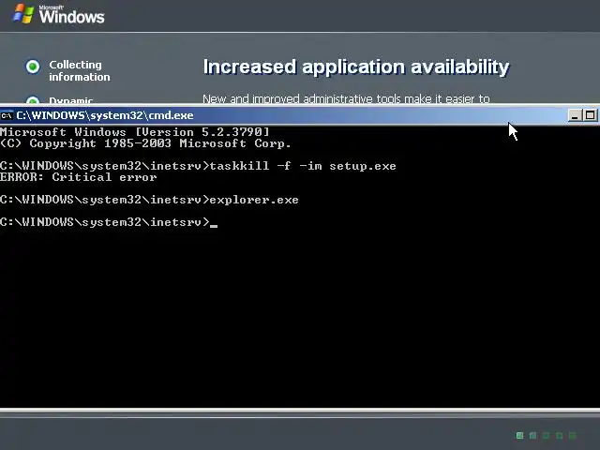Click the 'taskkill -f -im setup.exe' command line
This screenshot has height=450, width=600.
point(198,166)
